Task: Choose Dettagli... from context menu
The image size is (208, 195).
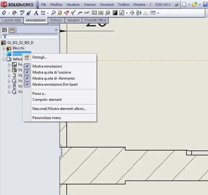Action: coord(40,57)
